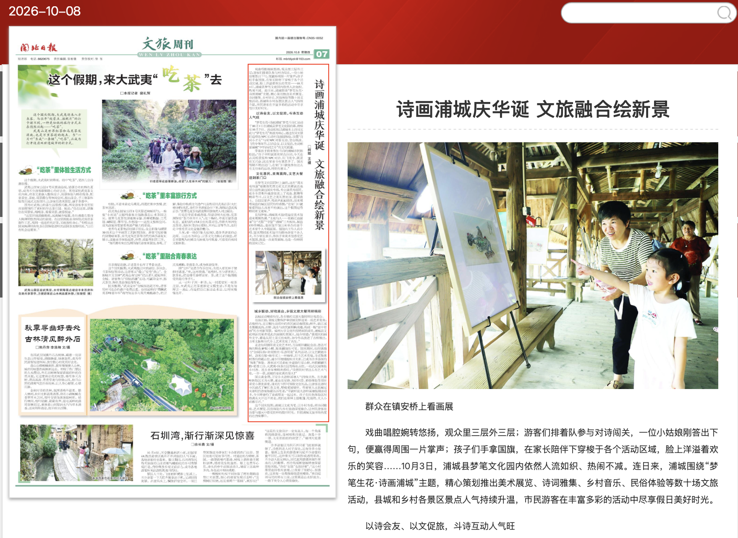Open the vertical headline 诗画浦城庆华诞 文旅融合绘新景

319,154
